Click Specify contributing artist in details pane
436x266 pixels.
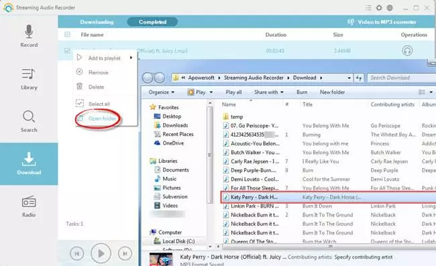(364, 257)
